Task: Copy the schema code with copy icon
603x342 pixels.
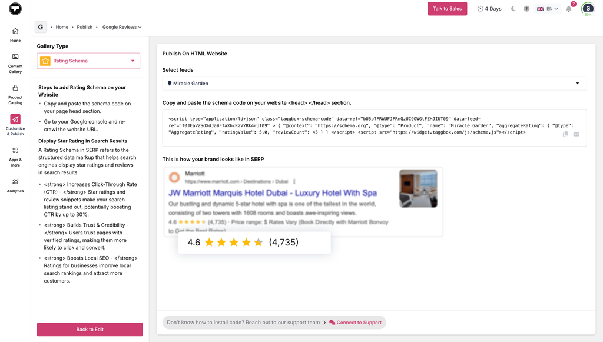Action: [565, 134]
